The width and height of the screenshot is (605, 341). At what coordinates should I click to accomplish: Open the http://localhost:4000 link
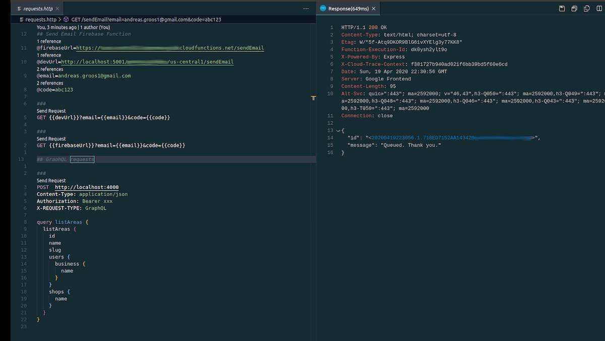coord(88,187)
